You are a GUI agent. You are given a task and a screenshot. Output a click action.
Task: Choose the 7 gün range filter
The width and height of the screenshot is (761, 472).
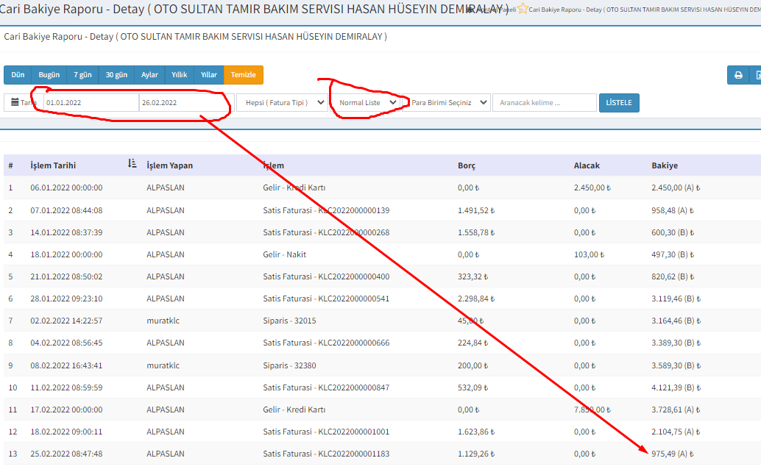tap(82, 75)
